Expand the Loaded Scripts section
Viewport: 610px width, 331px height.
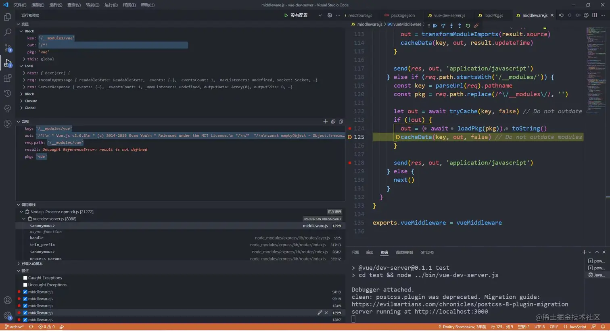click(19, 264)
